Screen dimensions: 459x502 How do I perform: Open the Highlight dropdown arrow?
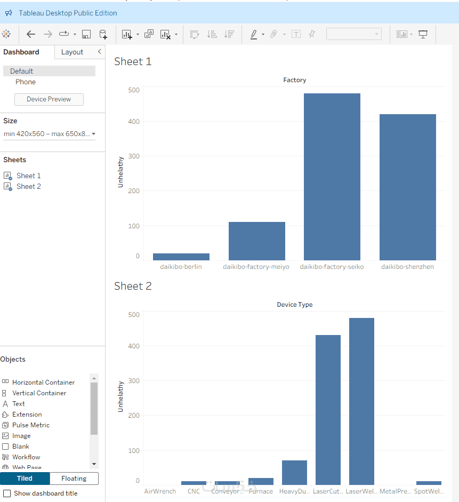[263, 34]
